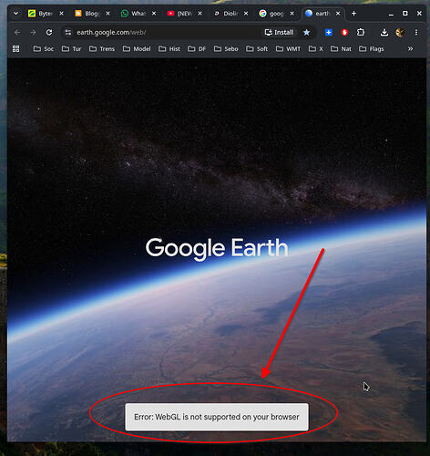430x456 pixels.
Task: Open the apps grid in bookmarks bar
Action: (15, 48)
